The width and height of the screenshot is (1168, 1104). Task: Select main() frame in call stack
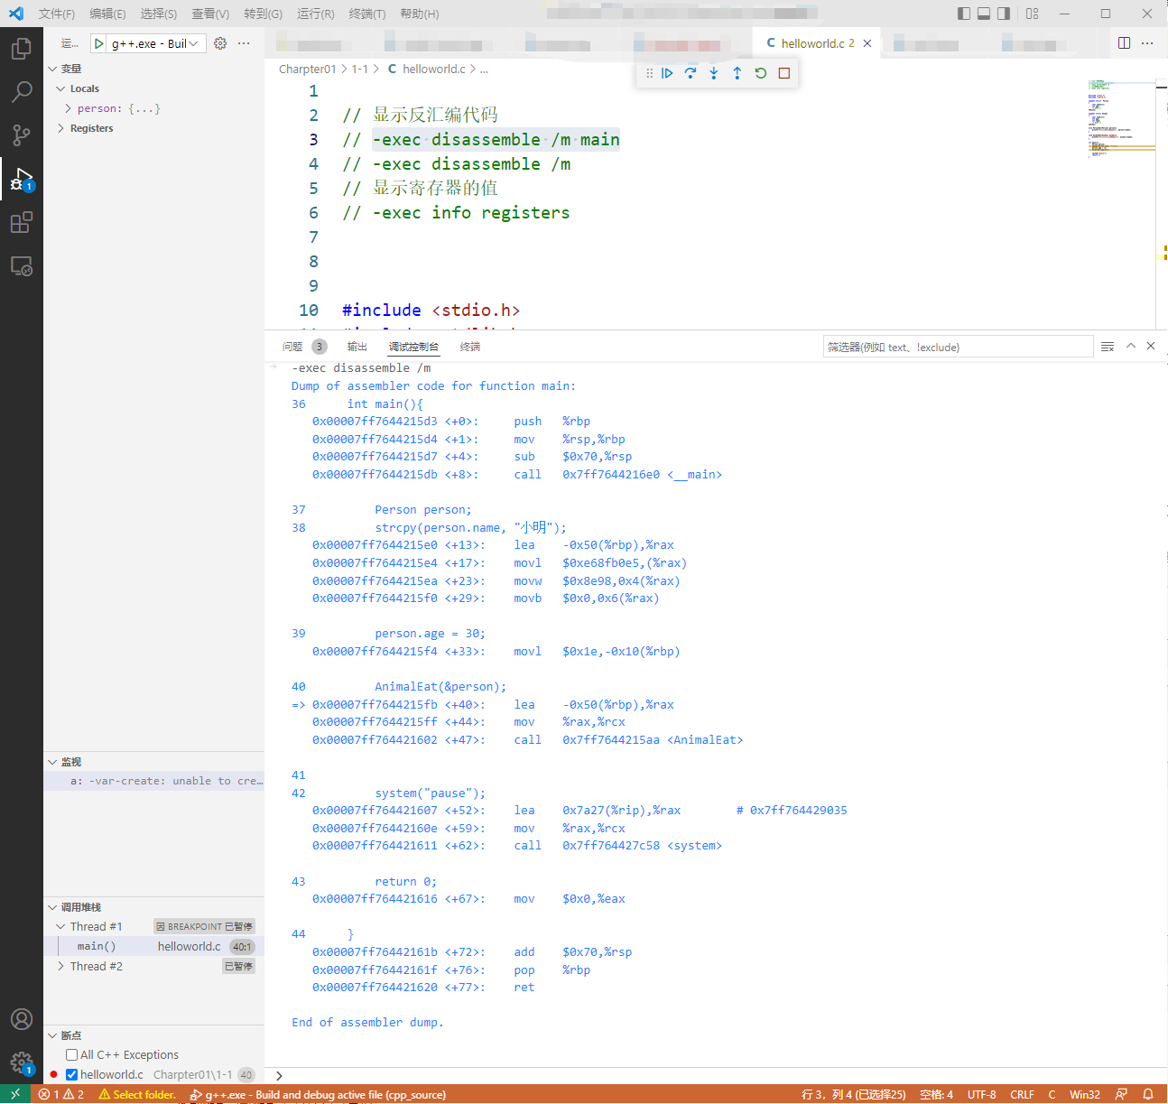(153, 946)
